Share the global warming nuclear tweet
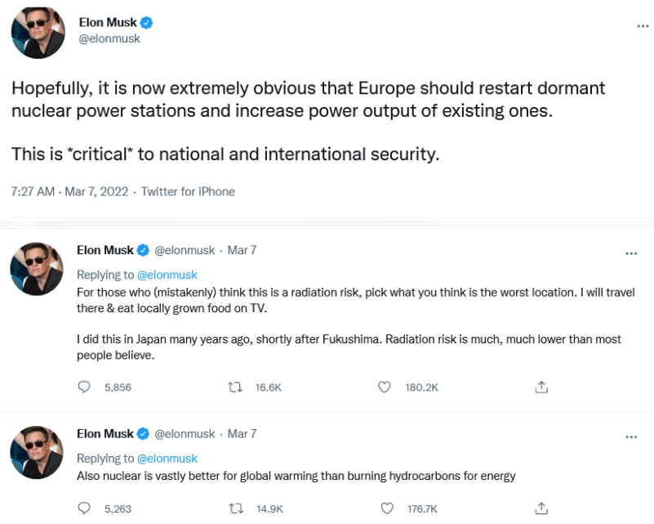 [541, 508]
